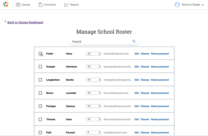Reset password for Lavendar Brown
Screen dimensions: 208x136
click(160, 93)
